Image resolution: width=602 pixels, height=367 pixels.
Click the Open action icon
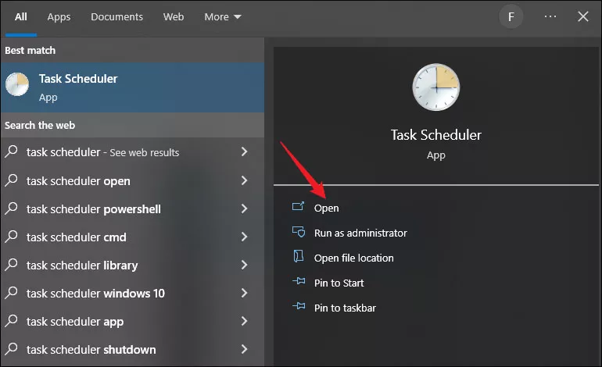(x=298, y=207)
